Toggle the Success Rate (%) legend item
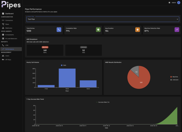Screen dimensions: 182x132 (x=103, y=102)
